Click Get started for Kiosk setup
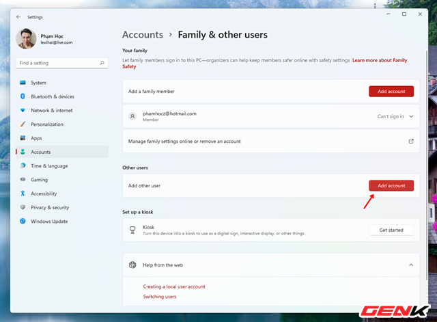This screenshot has height=322, width=437. tap(391, 230)
